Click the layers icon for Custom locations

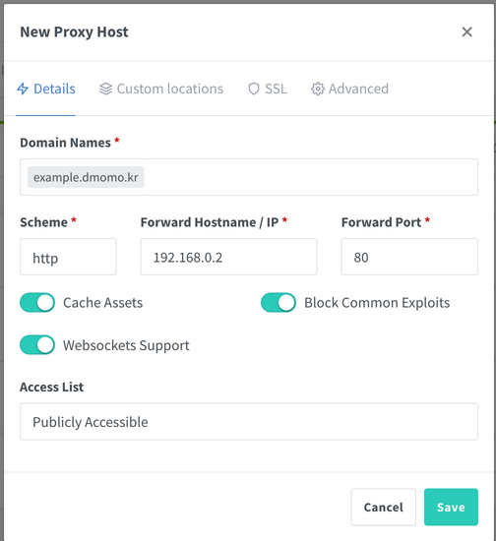[x=105, y=89]
